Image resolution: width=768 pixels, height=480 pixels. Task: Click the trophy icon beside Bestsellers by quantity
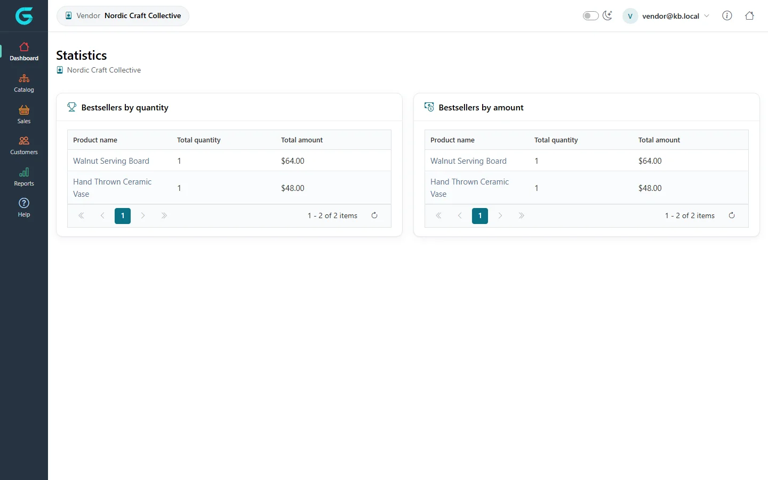[72, 107]
